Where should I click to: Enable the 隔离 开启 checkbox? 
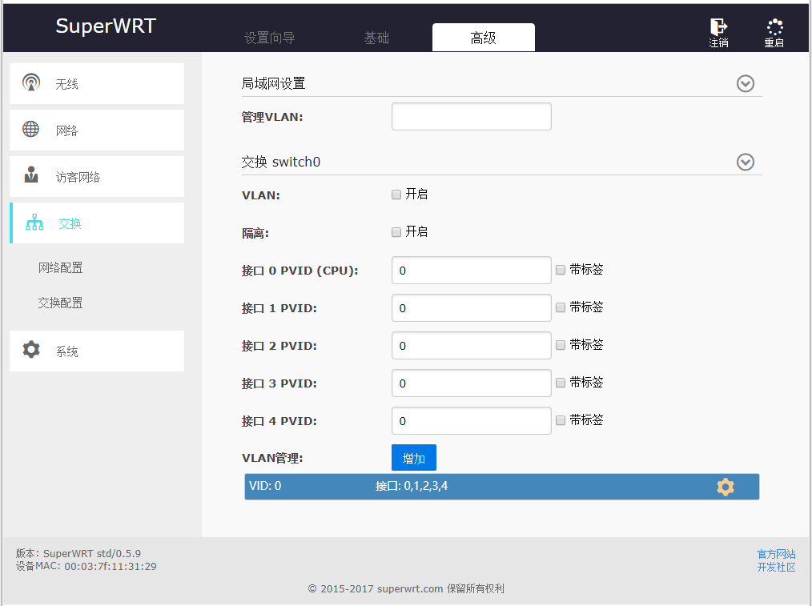(x=396, y=232)
